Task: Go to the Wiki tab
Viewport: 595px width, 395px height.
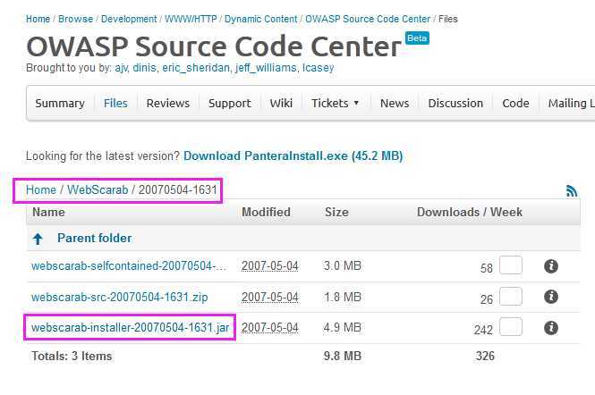Action: click(x=281, y=104)
